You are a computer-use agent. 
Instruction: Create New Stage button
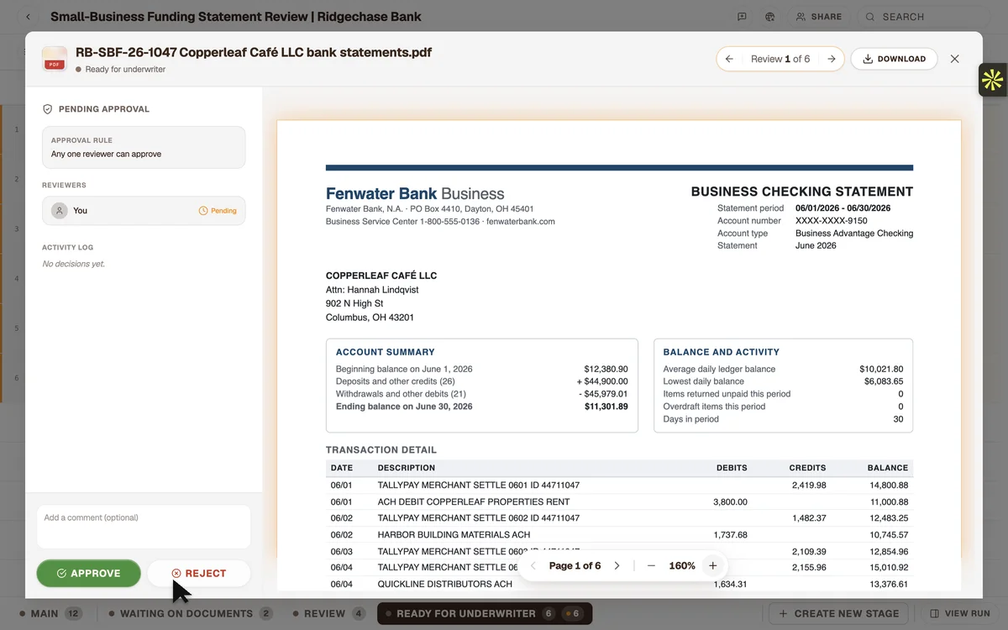pyautogui.click(x=838, y=613)
